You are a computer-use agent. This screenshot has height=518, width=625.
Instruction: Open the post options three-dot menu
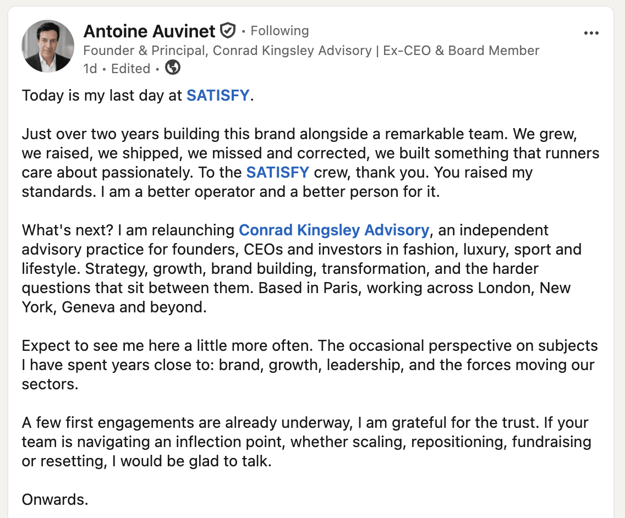point(591,33)
